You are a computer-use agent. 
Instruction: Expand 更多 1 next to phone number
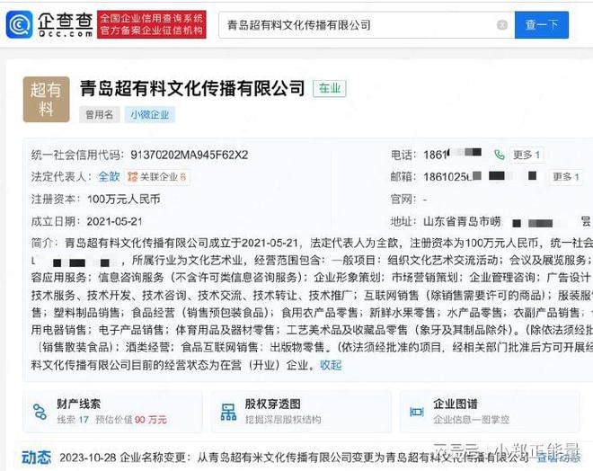click(526, 155)
